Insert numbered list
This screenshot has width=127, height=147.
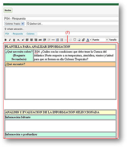point(57,40)
